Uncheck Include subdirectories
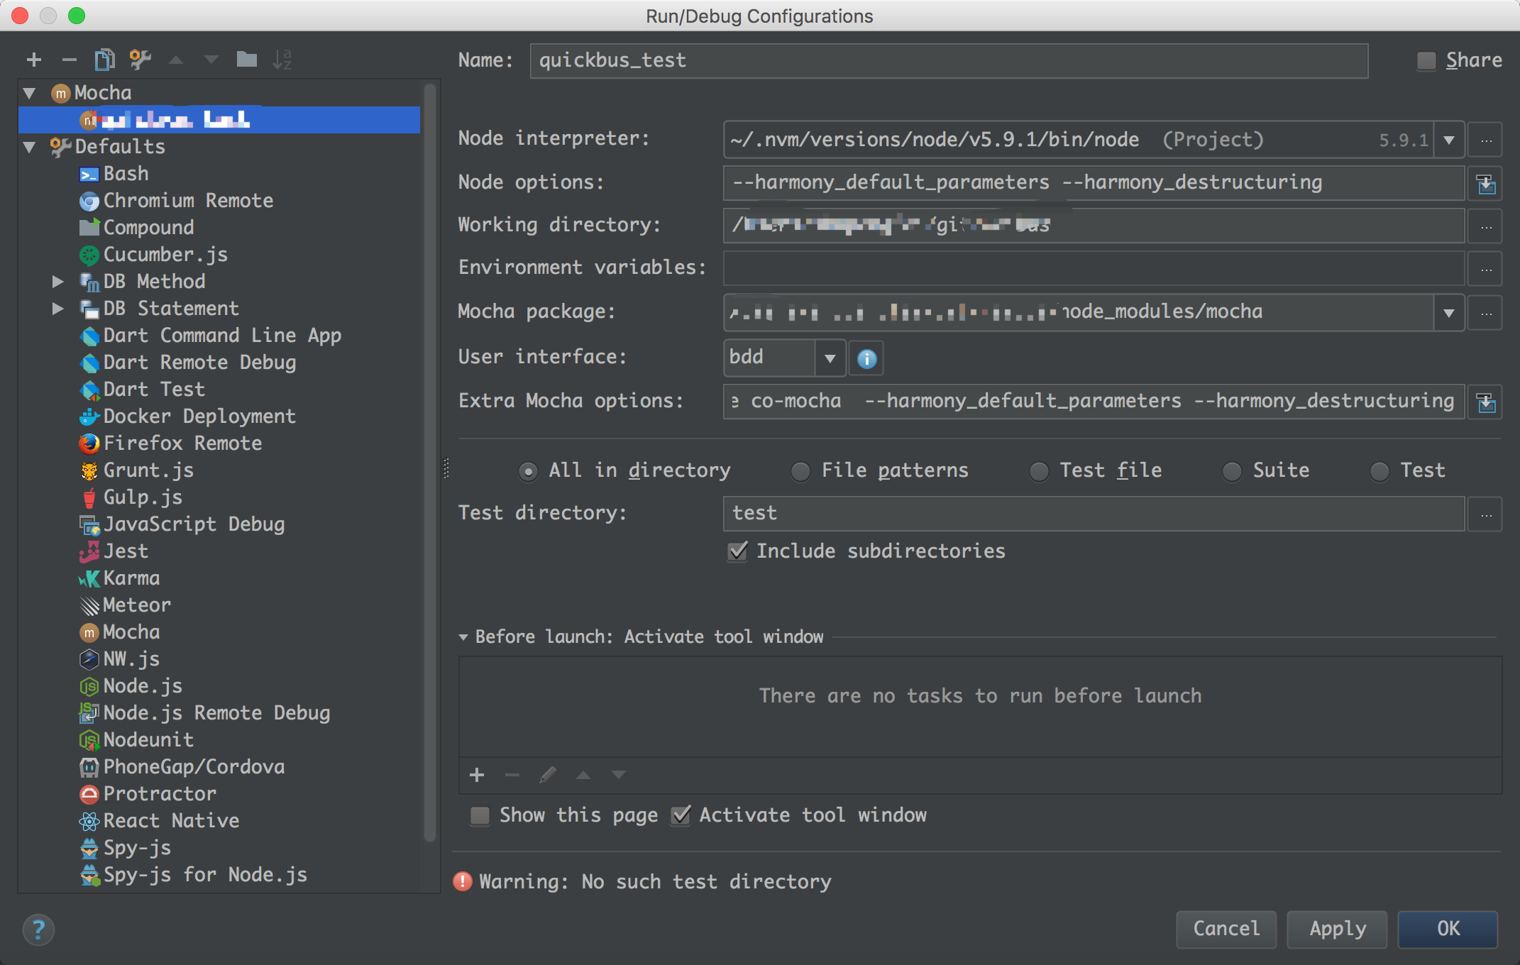Screen dimensions: 1520x965 point(738,551)
